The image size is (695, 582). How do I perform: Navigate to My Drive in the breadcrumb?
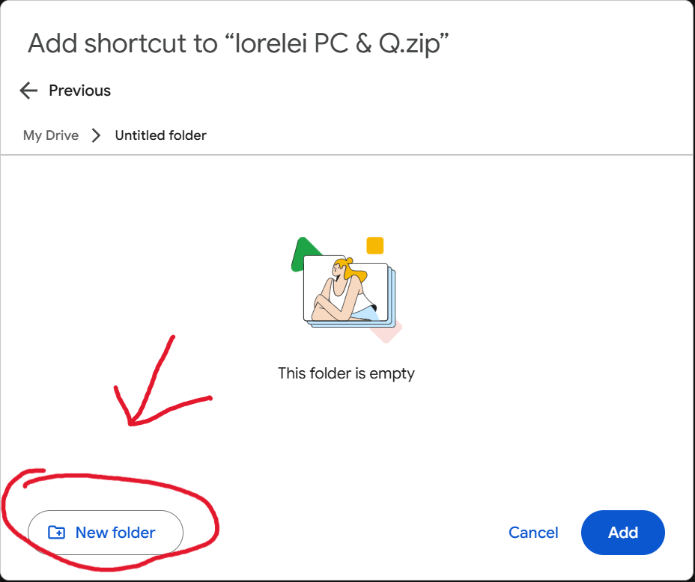51,135
